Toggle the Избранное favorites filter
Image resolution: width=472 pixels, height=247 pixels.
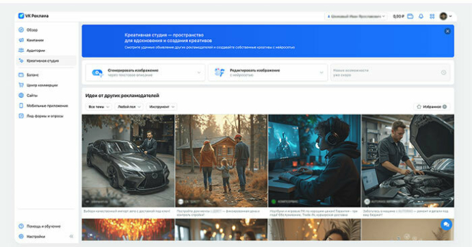432,107
